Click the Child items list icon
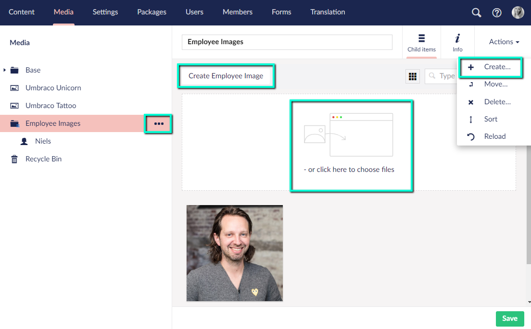 coord(422,38)
